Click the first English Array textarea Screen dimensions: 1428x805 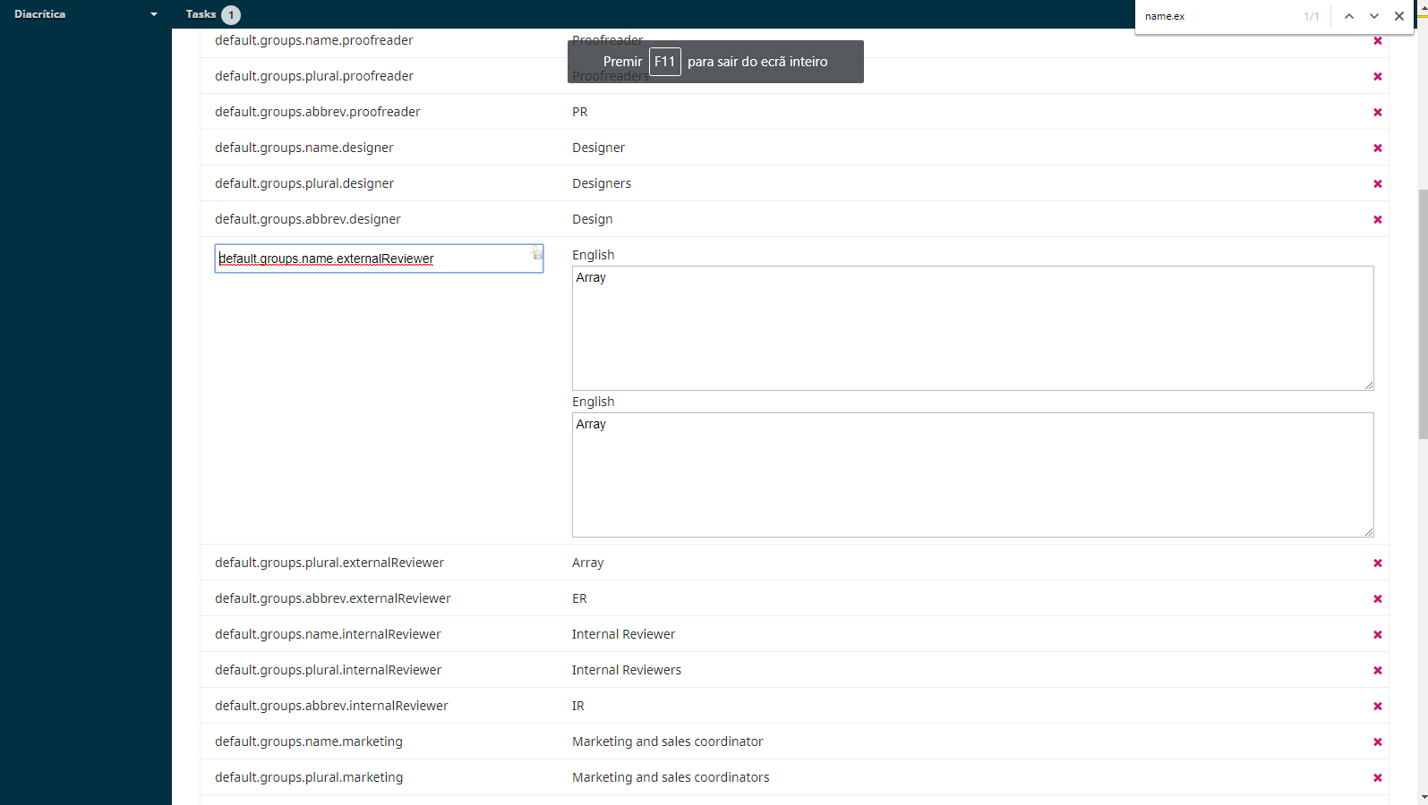(972, 328)
